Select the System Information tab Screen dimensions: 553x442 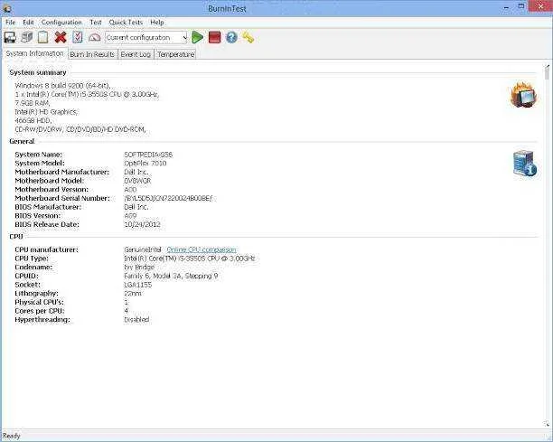coord(34,53)
